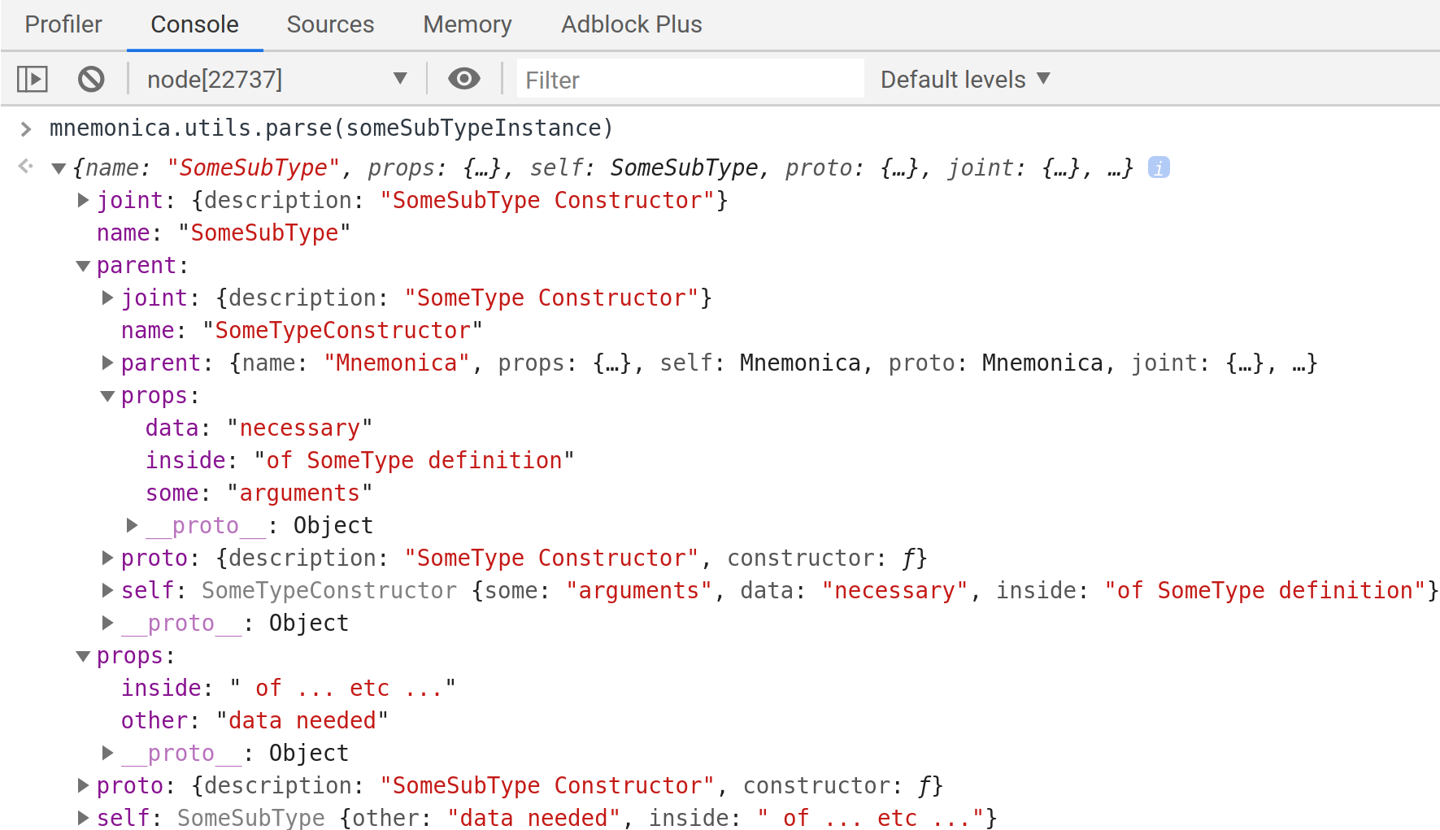This screenshot has height=830, width=1440.
Task: Expand the self: SomeTypeConstructor entry
Action: click(x=107, y=590)
